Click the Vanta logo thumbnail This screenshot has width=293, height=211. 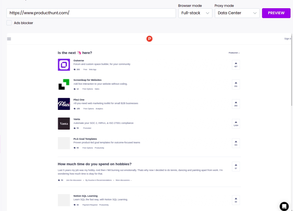click(x=64, y=124)
